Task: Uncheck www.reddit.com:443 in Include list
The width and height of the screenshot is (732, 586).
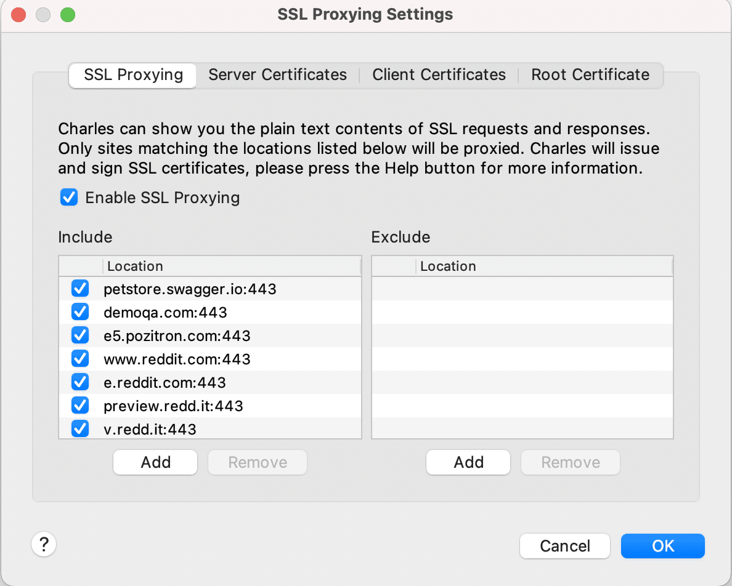Action: click(79, 358)
